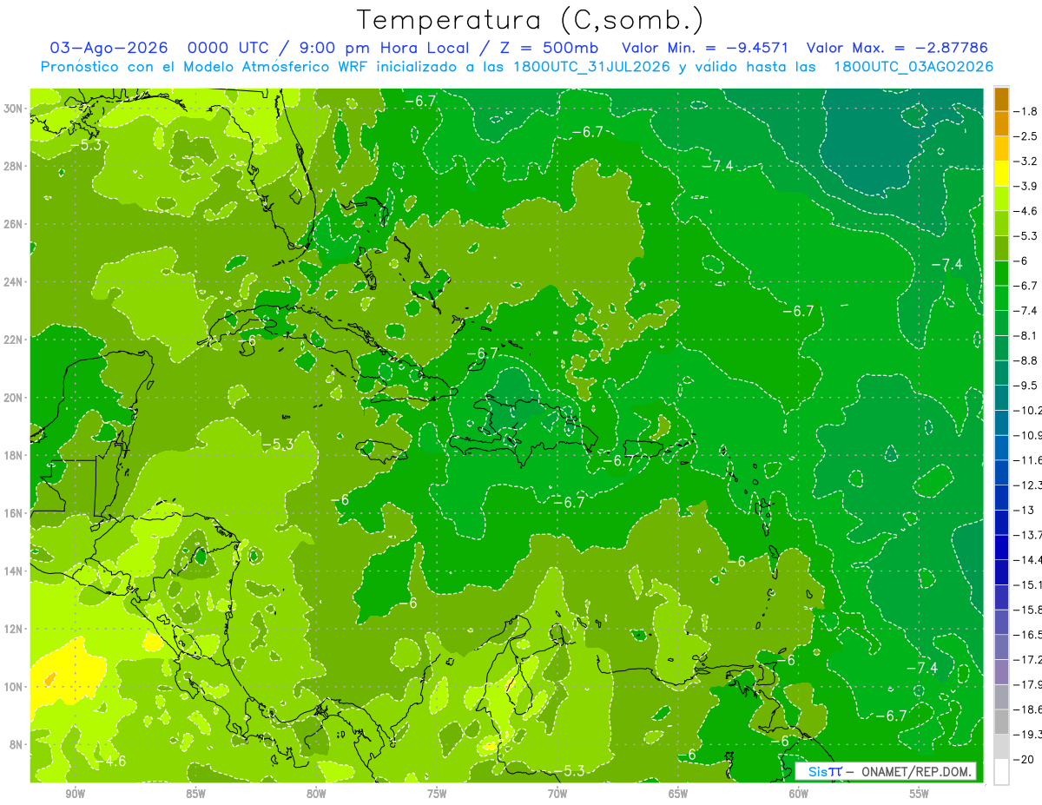Viewport: 1042px width, 805px height.
Task: Click the colorbar tick '-13'
Action: tap(1026, 511)
